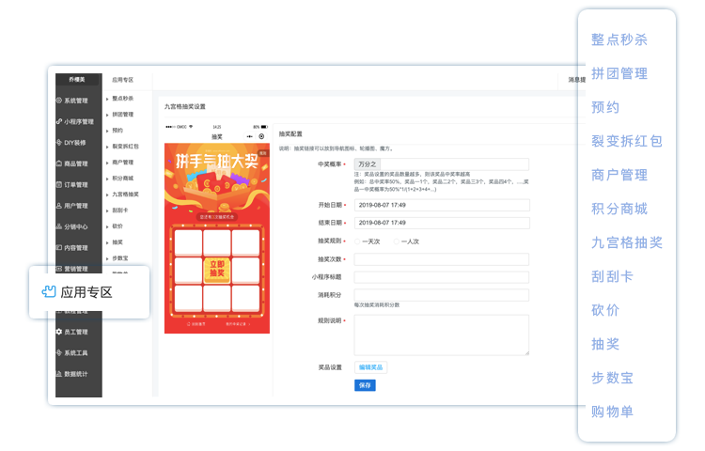Open 系统管理 icon in dark sidebar
The width and height of the screenshot is (705, 451).
point(59,101)
